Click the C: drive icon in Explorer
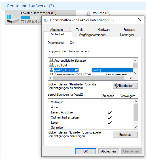The width and height of the screenshot is (146, 159). click(12, 19)
